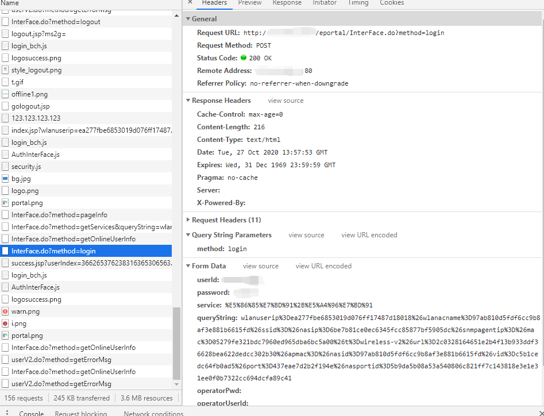Click the image icon beside style_logout.png

click(x=5, y=70)
